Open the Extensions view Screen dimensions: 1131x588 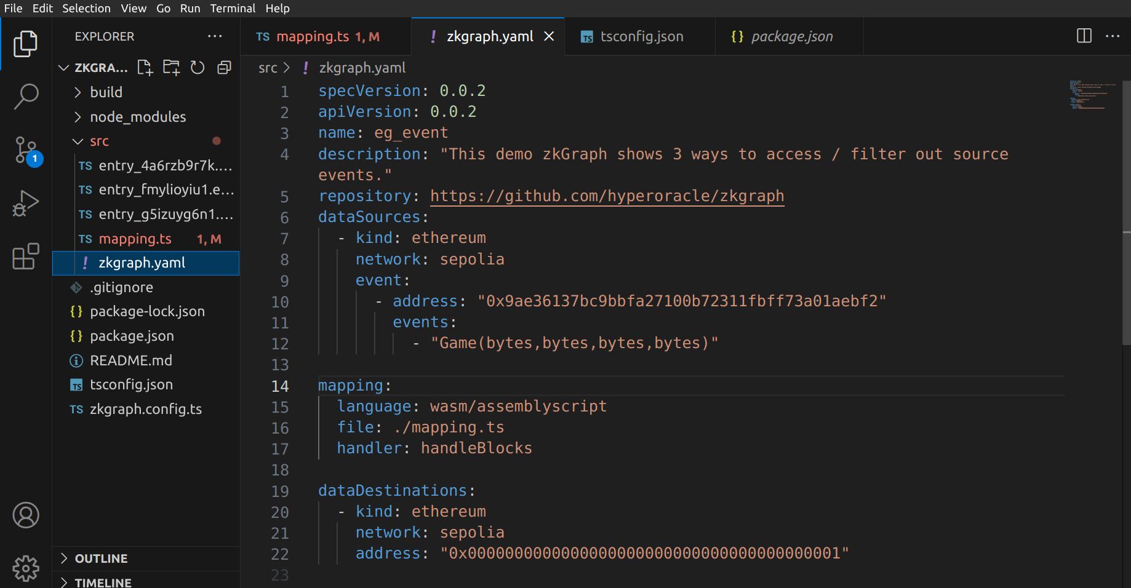(25, 256)
